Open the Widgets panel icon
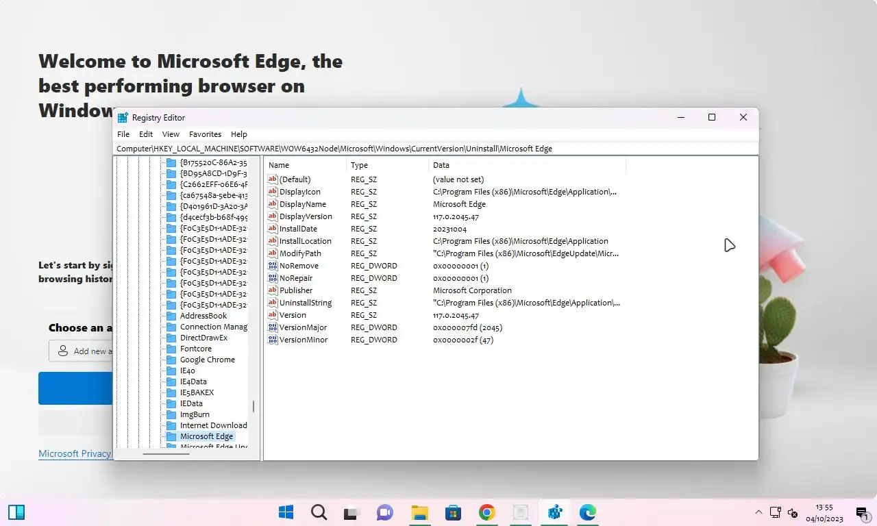The width and height of the screenshot is (877, 526). (x=16, y=512)
